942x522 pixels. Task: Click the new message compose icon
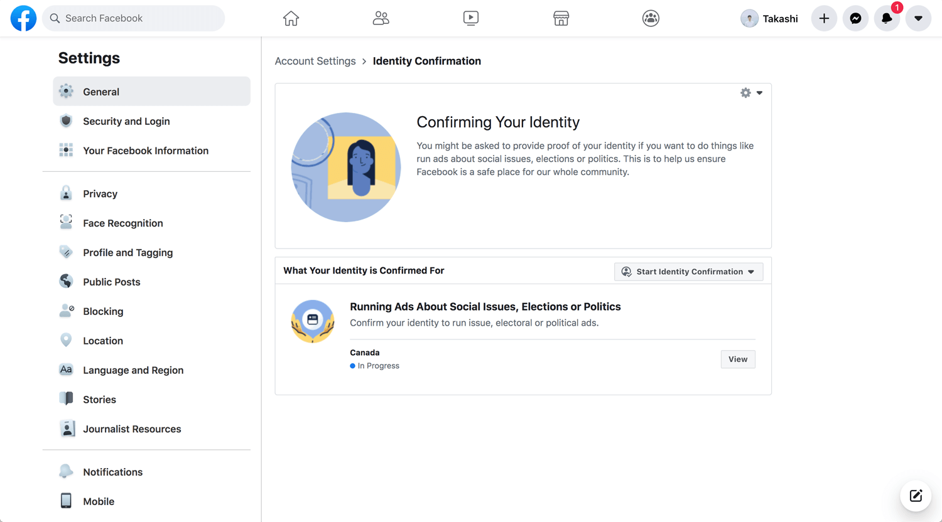(x=916, y=496)
